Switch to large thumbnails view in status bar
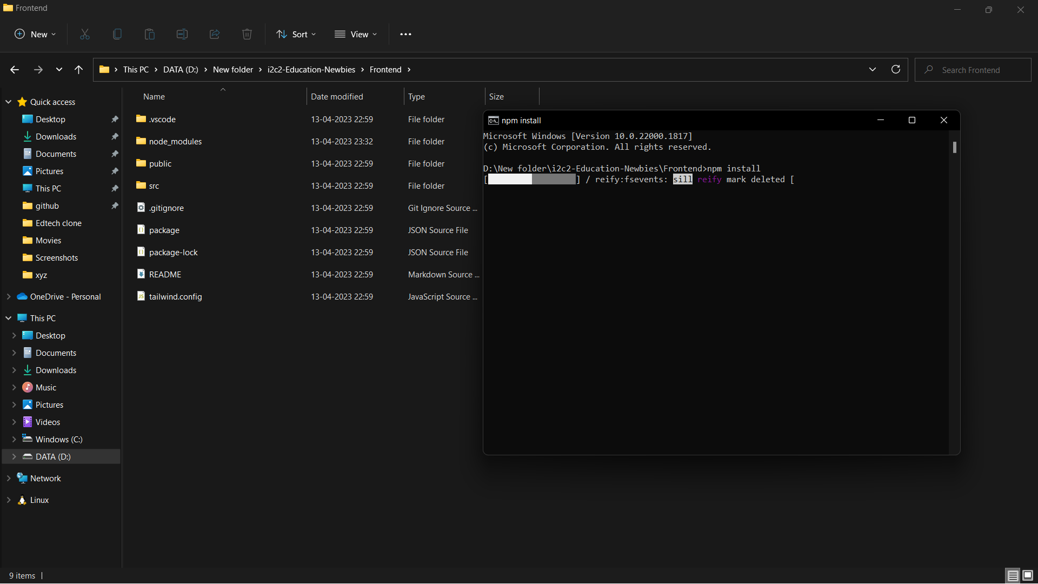 [1027, 575]
